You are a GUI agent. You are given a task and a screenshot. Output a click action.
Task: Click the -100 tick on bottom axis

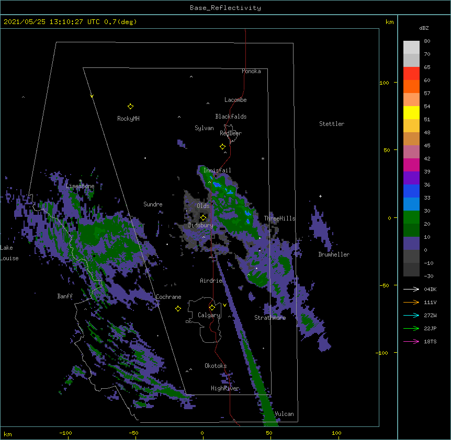point(65,433)
